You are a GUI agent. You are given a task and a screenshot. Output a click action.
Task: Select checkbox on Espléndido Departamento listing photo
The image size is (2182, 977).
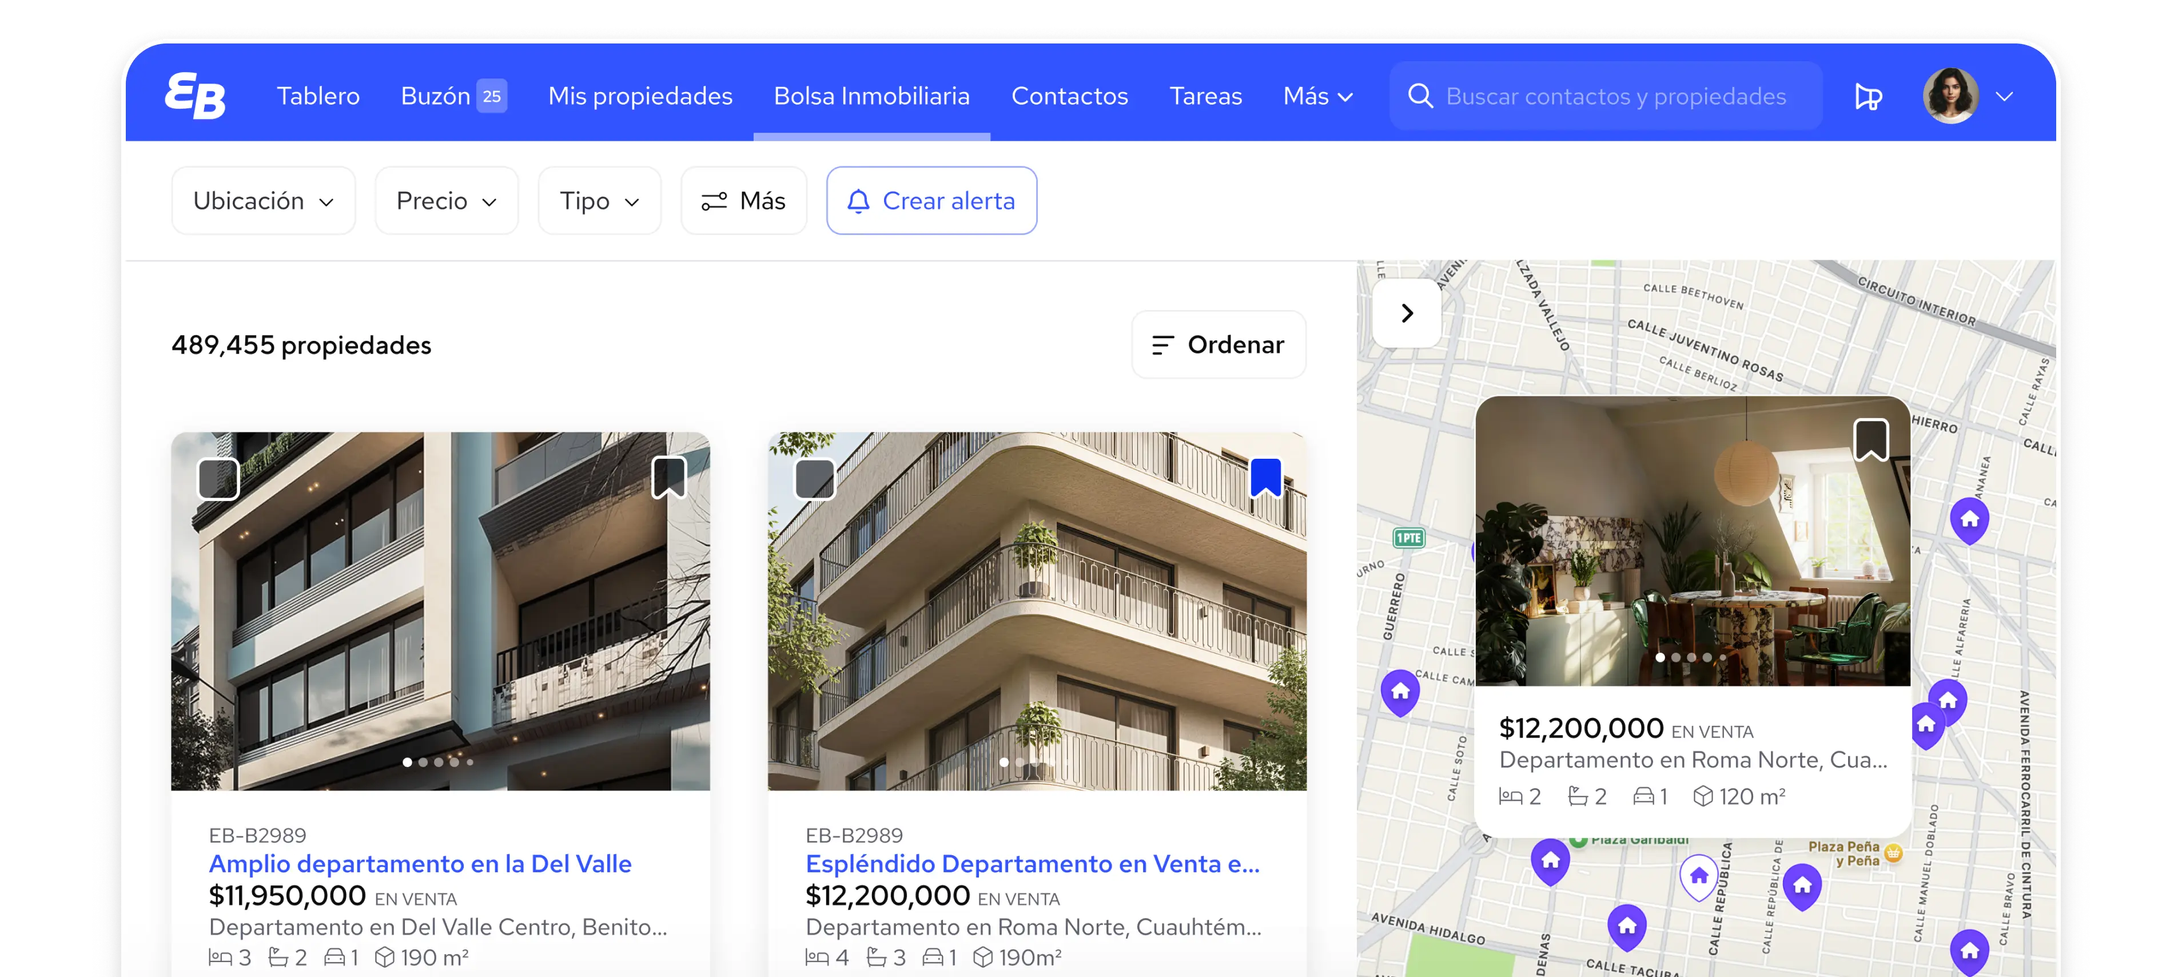click(815, 479)
